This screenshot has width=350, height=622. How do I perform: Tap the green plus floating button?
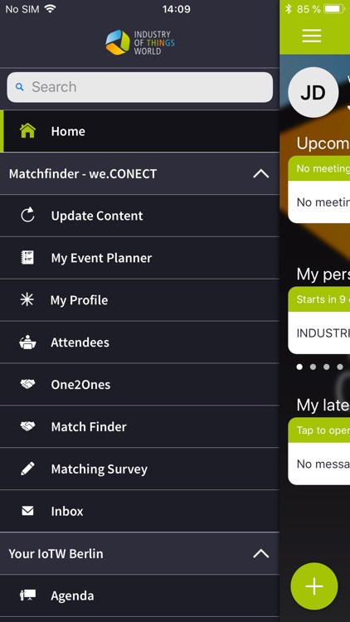(314, 586)
